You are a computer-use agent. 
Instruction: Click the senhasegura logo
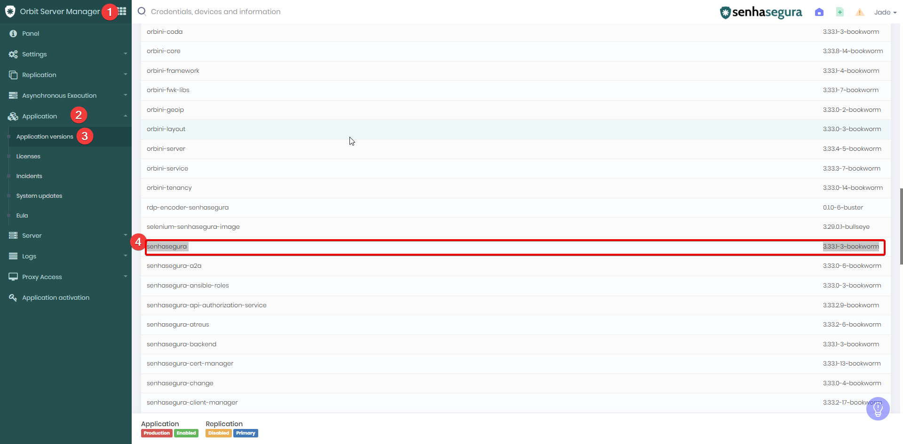tap(761, 12)
